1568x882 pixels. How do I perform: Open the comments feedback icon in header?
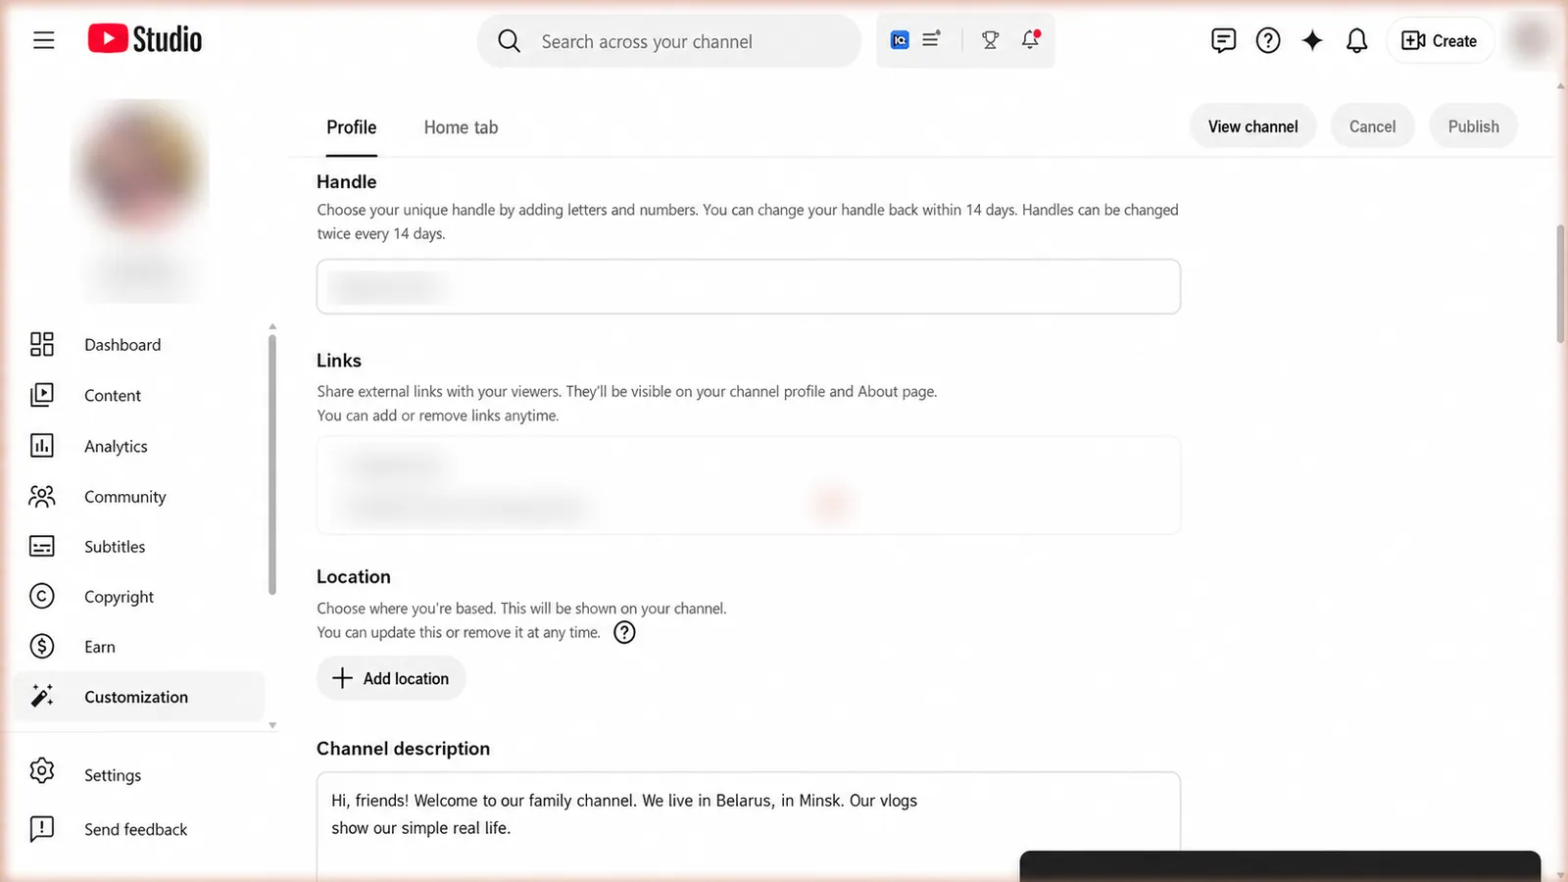pyautogui.click(x=1223, y=40)
